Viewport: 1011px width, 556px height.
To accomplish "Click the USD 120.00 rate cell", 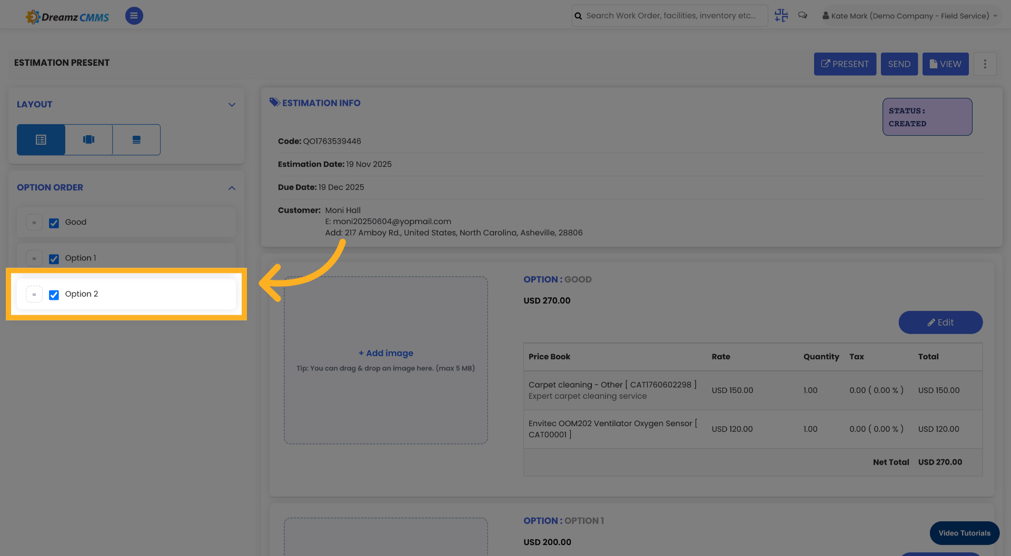I will click(732, 429).
